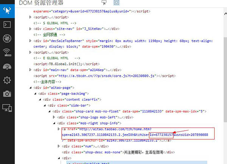
Task: Open the DOM Explorer tool in the sidebar
Action: 7,11
